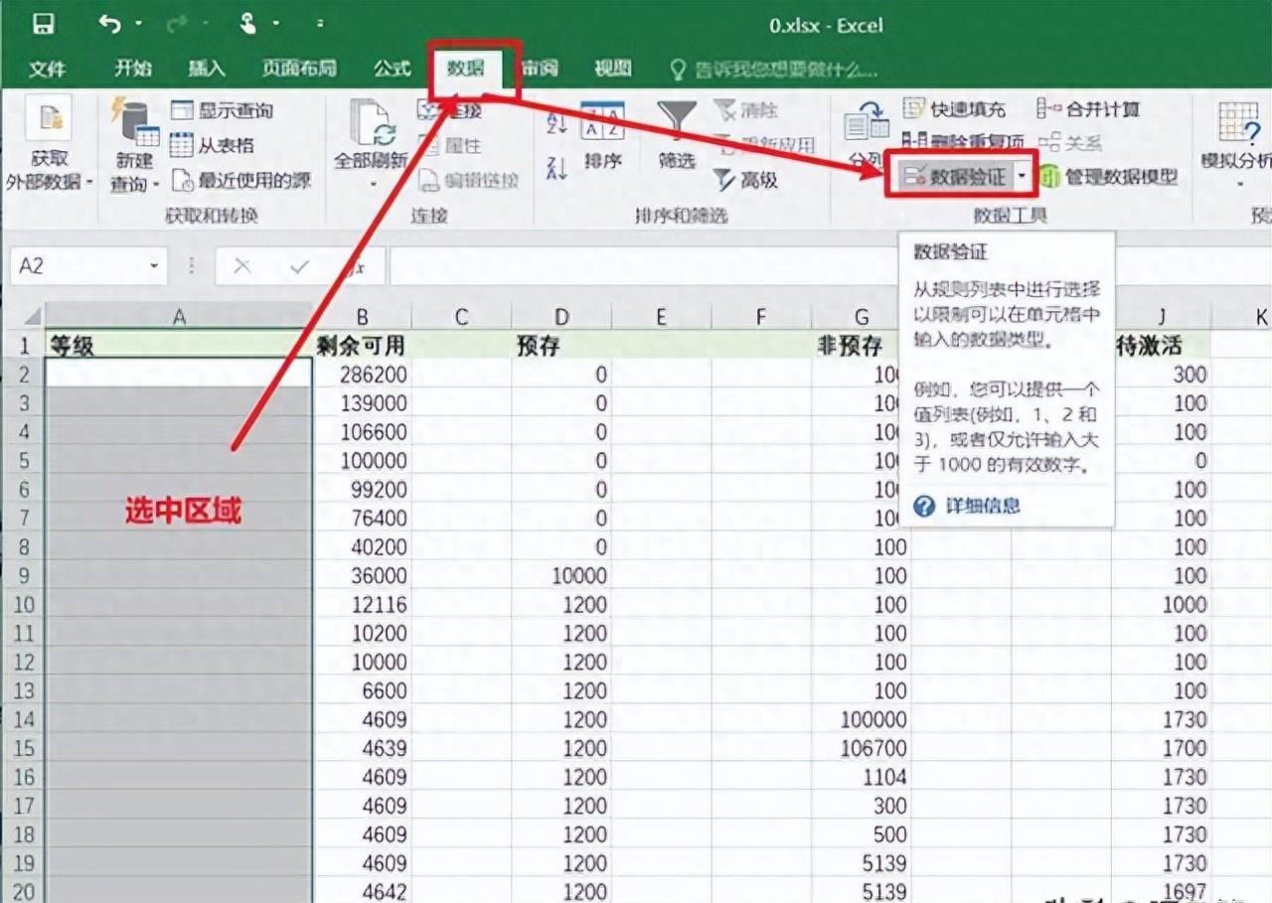
Task: Click 从表格 icon
Action: (181, 145)
